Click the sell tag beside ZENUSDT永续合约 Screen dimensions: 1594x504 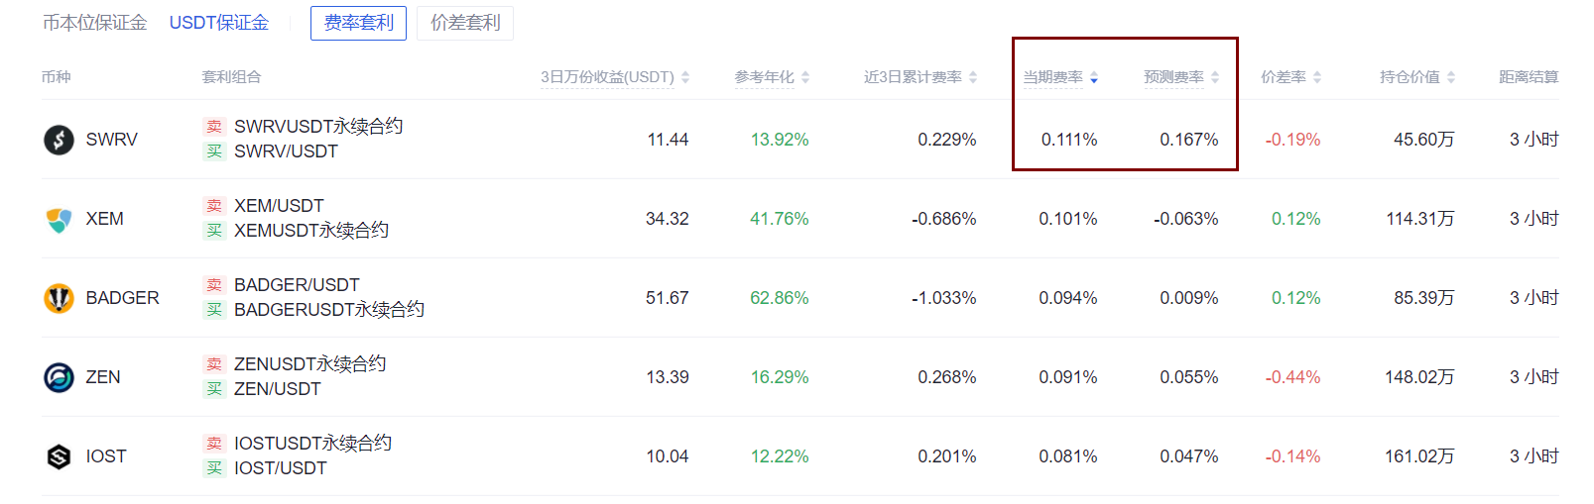214,364
